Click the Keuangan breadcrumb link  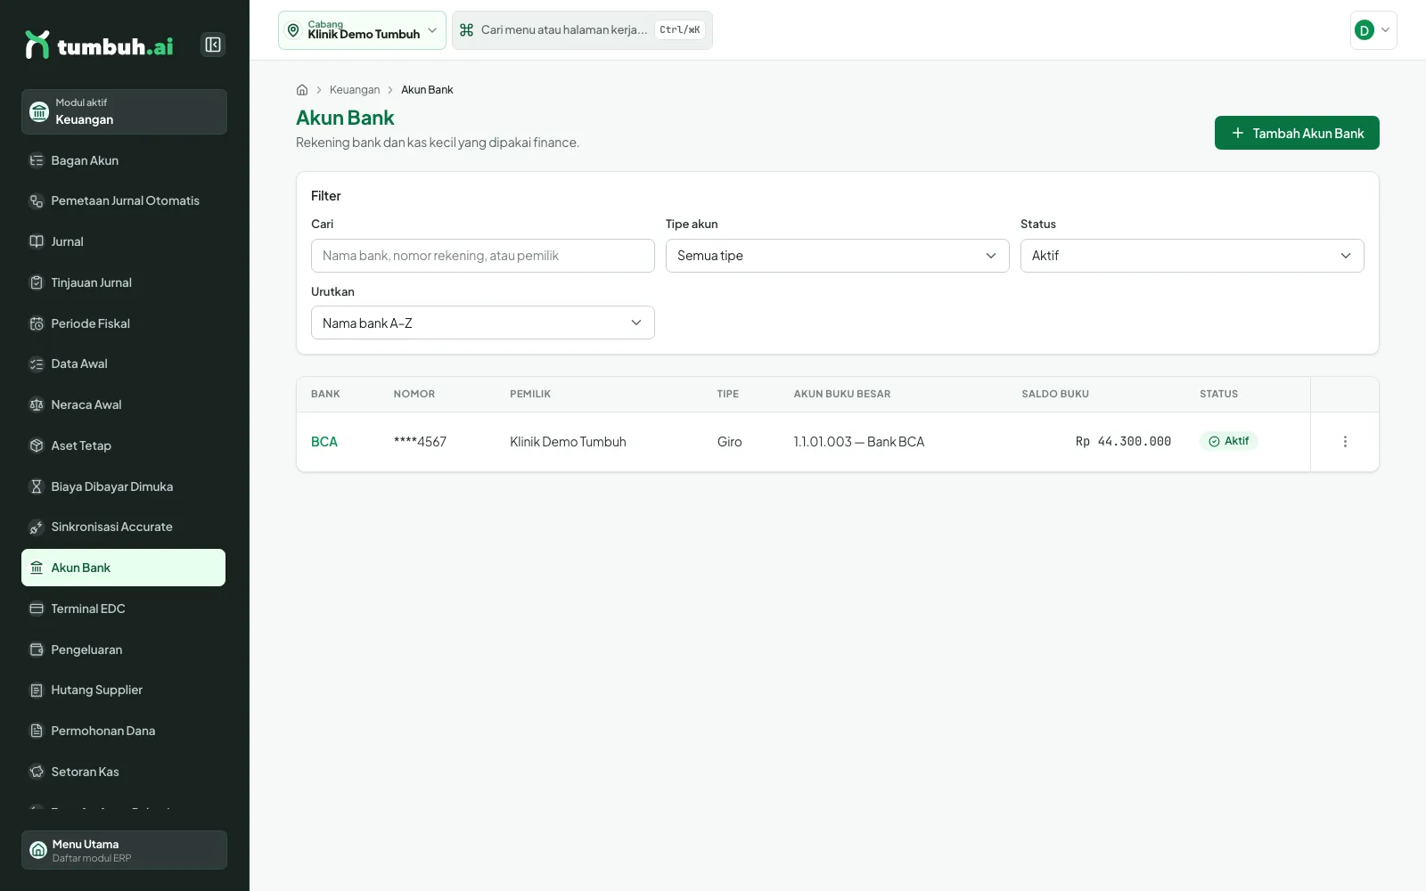[x=355, y=90]
